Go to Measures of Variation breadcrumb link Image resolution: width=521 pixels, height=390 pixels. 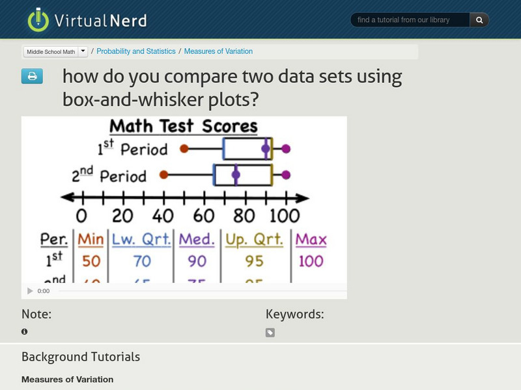[x=218, y=51]
